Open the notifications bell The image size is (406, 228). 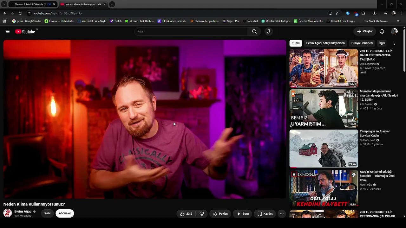click(x=382, y=31)
